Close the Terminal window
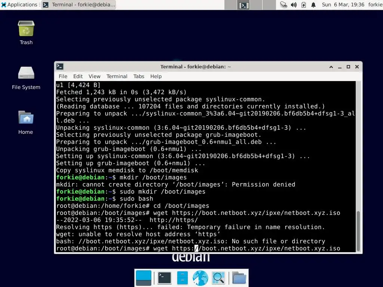Viewport: 383px width, 287px height. (x=357, y=67)
